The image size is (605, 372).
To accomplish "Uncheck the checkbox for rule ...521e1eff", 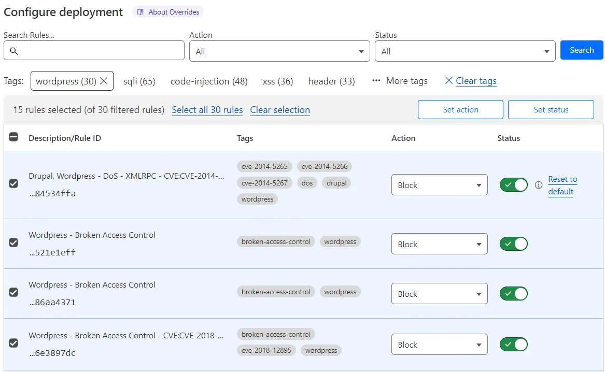I will pyautogui.click(x=13, y=242).
